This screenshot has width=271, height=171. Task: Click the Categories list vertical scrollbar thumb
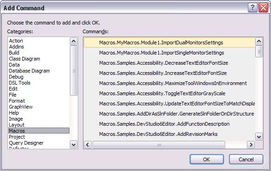tap(74, 71)
